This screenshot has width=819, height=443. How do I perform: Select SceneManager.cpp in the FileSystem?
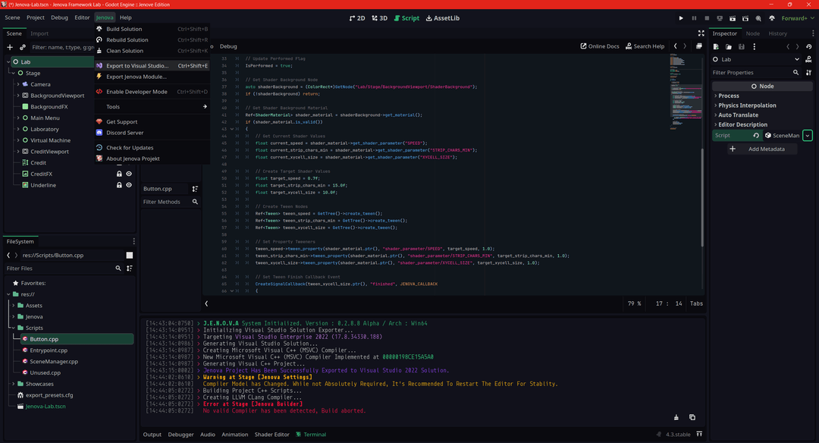(54, 362)
